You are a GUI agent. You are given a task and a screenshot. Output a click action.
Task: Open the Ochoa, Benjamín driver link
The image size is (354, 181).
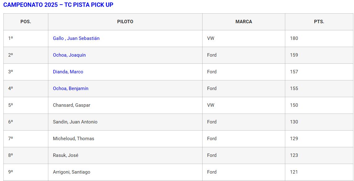click(71, 88)
